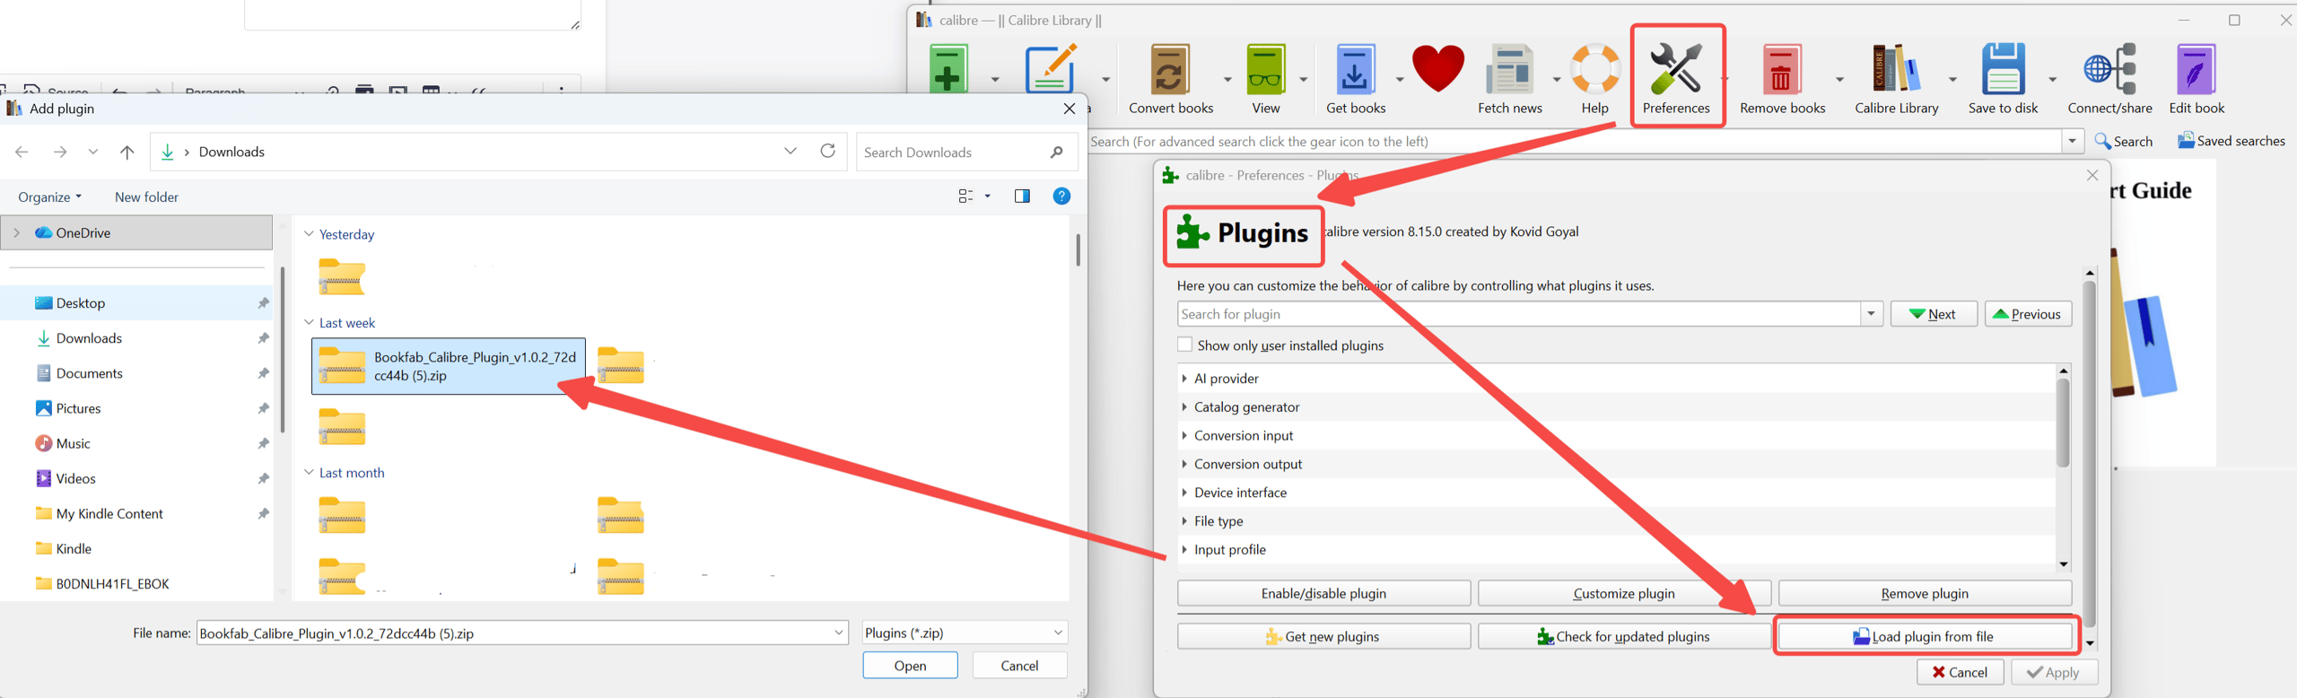Click the Search magnifier button in calibre
Image resolution: width=2297 pixels, height=698 pixels.
click(x=2123, y=141)
